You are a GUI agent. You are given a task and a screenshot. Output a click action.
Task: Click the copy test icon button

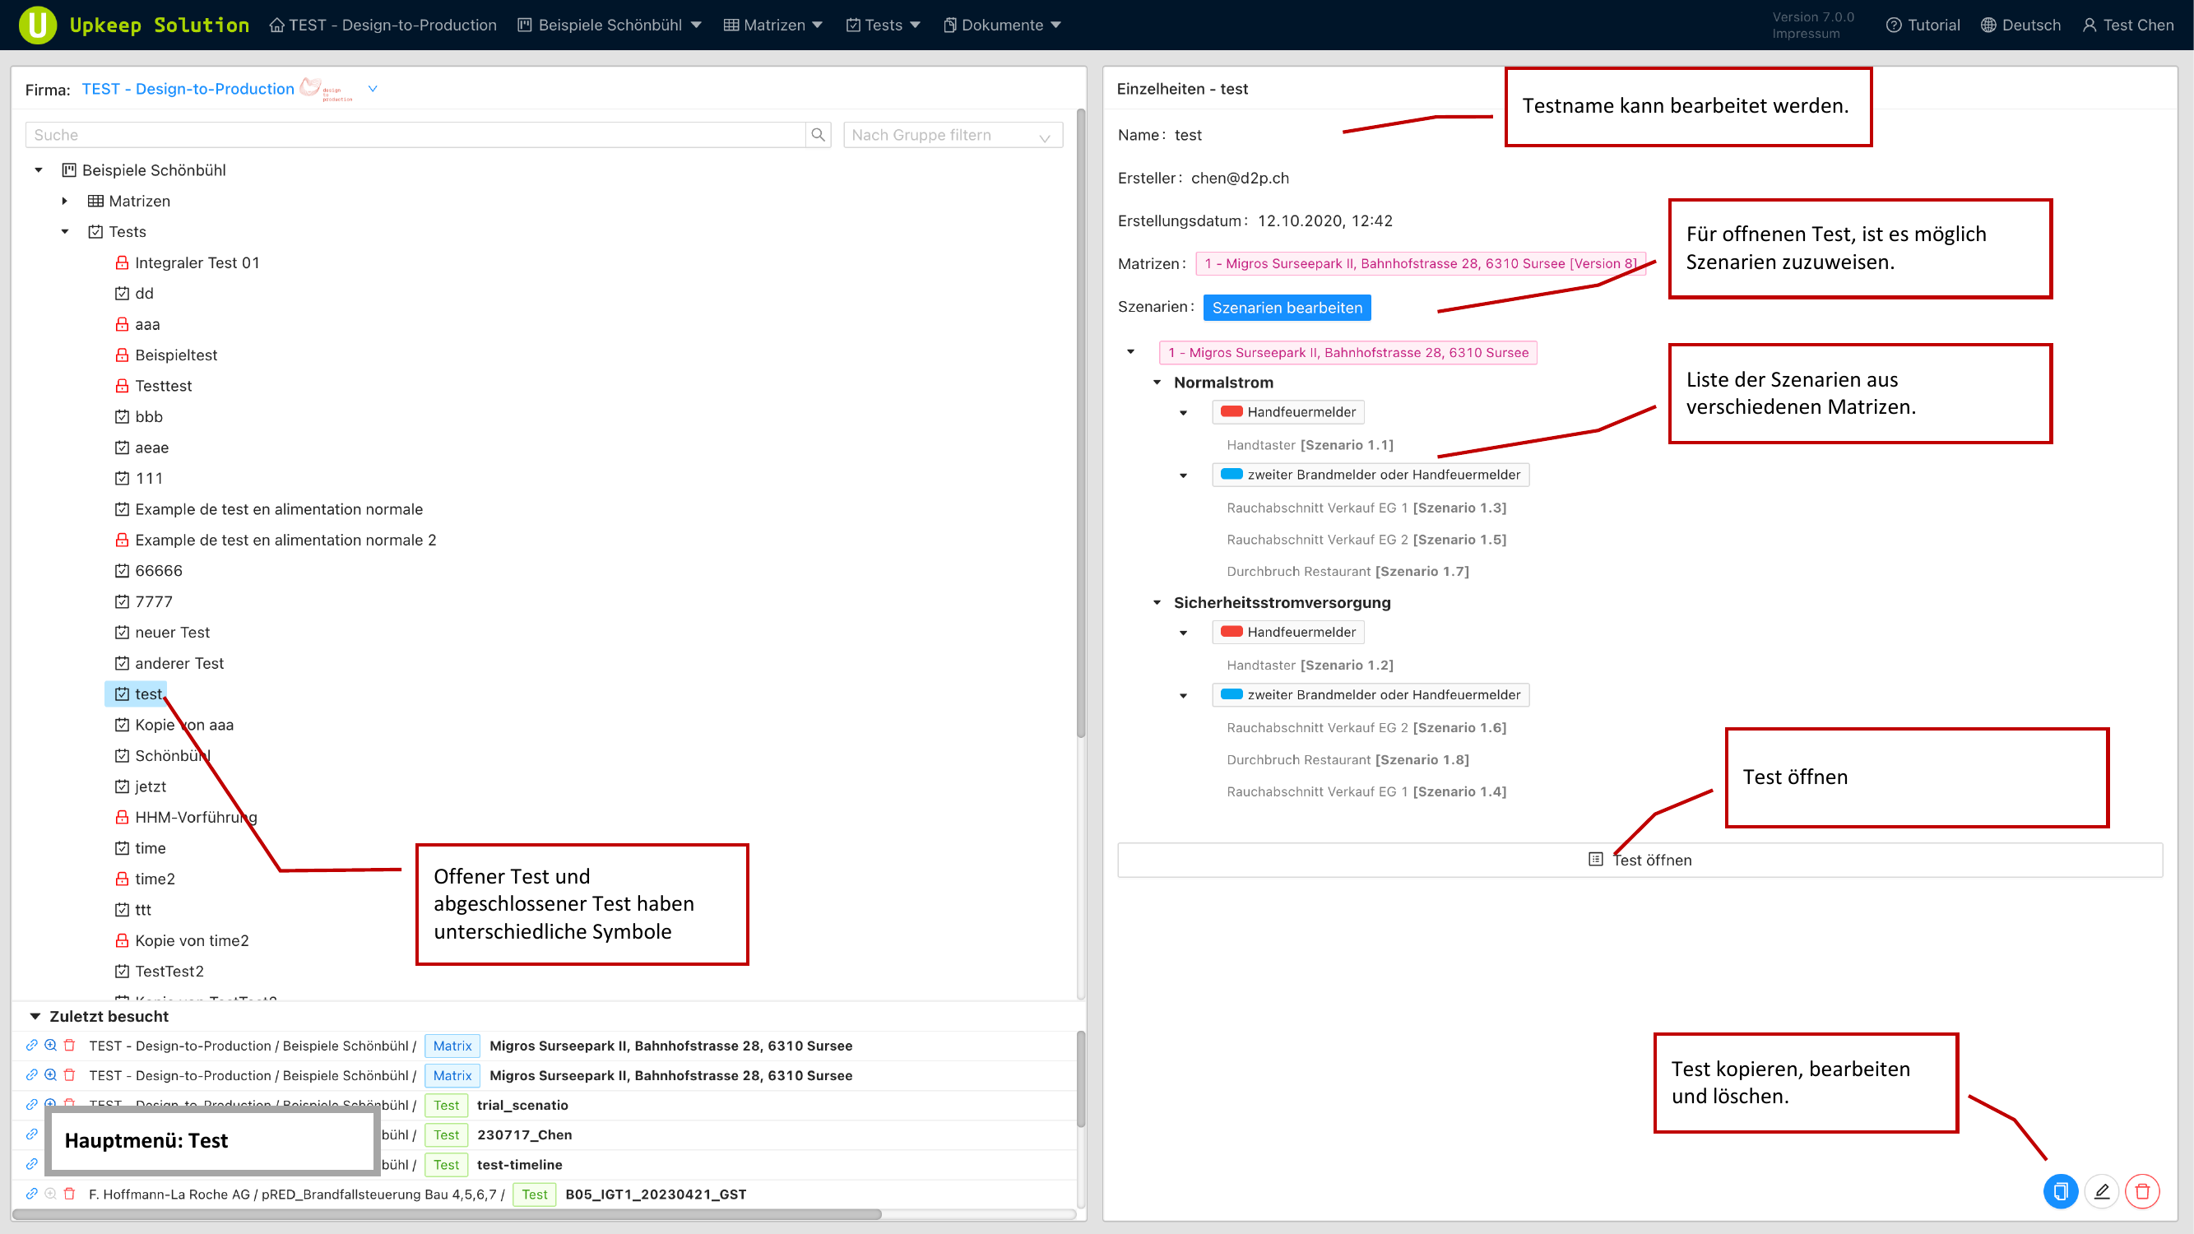pos(2059,1190)
